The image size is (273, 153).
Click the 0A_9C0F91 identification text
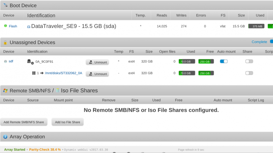click(44, 62)
